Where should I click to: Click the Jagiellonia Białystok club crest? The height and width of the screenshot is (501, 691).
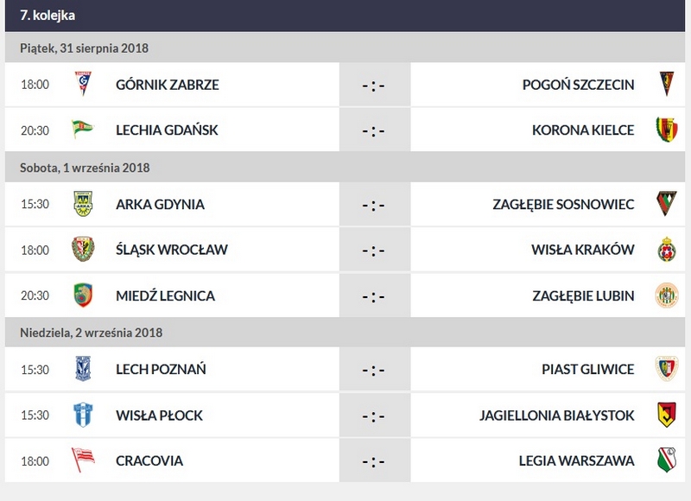[665, 415]
